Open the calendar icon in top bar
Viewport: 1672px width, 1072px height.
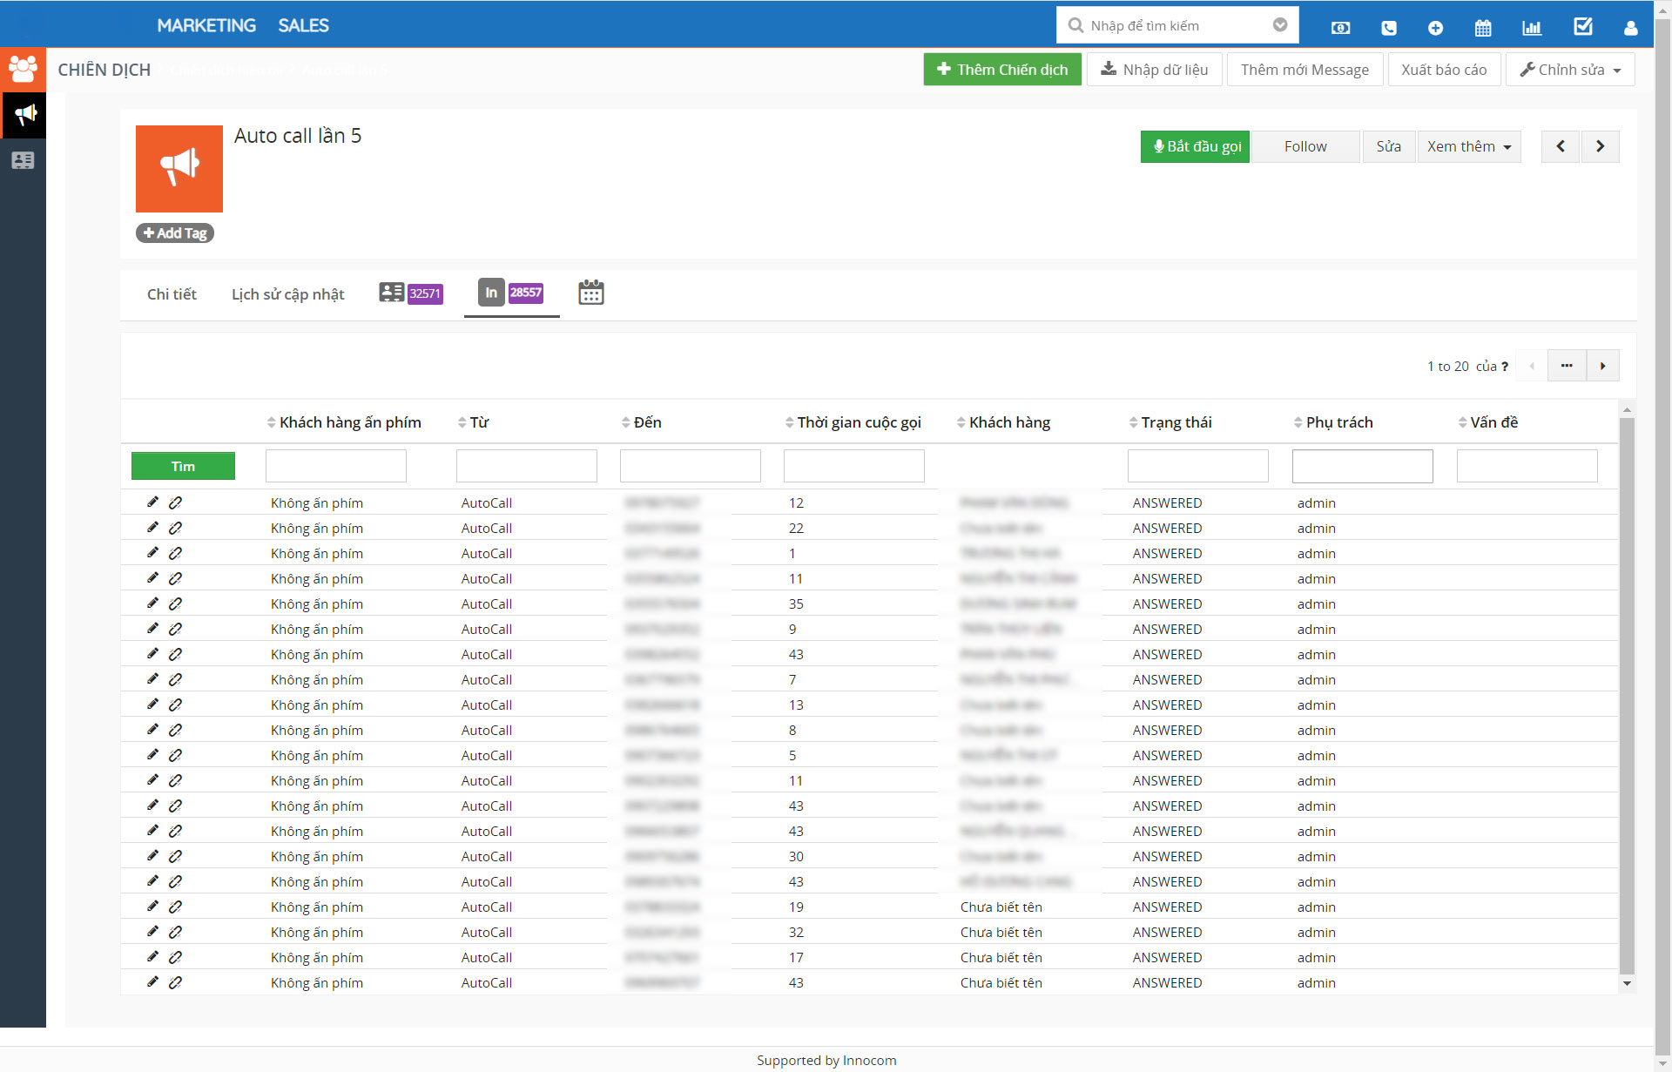[1483, 28]
